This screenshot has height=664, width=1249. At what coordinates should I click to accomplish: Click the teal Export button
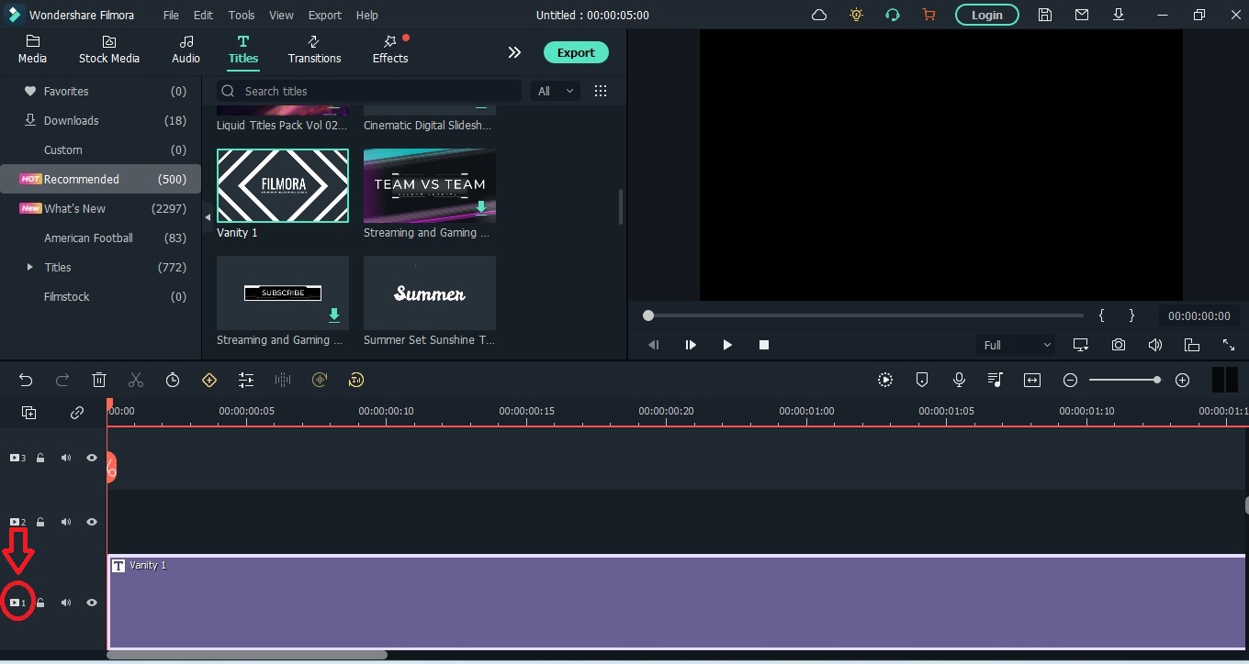576,52
